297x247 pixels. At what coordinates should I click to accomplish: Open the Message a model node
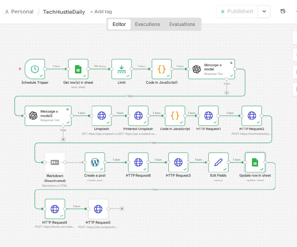point(212,69)
